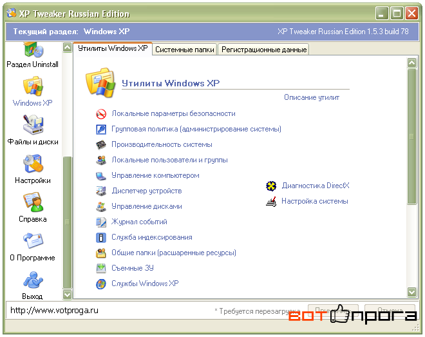
Task: Click the Управление компьютером computer icon
Action: point(101,176)
